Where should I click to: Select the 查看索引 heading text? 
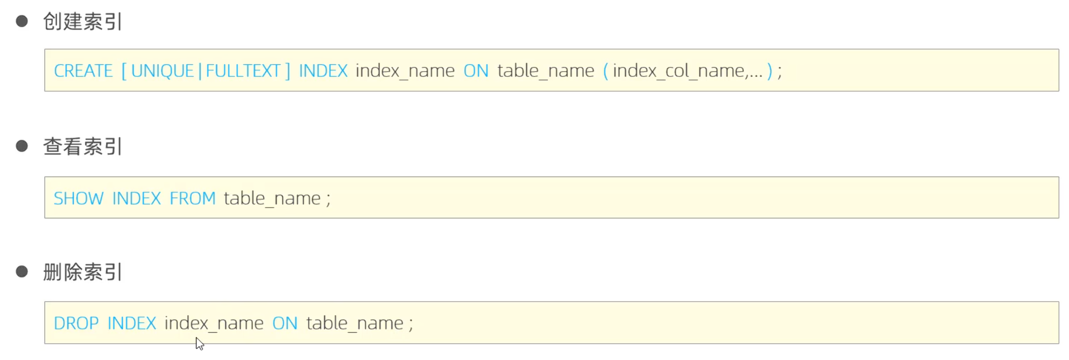tap(82, 146)
